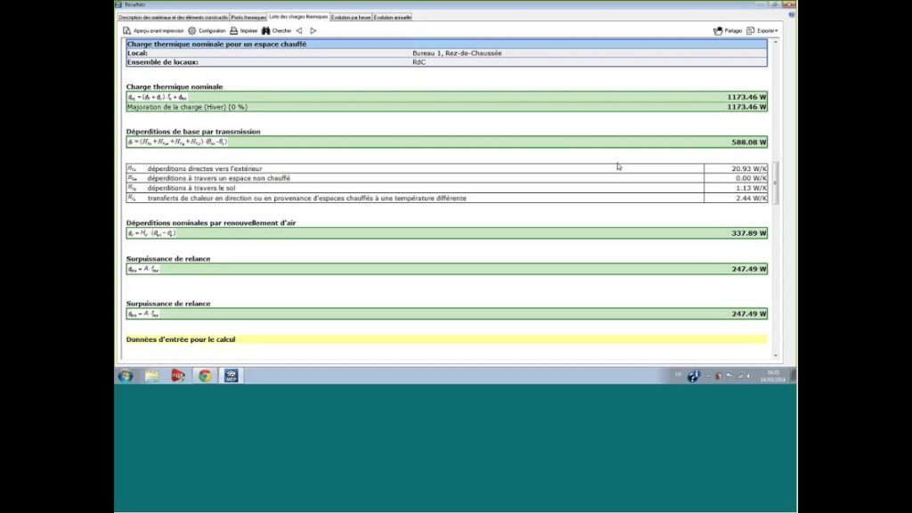Open the file explorer taskbar icon
This screenshot has height=513, width=912.
(x=152, y=376)
